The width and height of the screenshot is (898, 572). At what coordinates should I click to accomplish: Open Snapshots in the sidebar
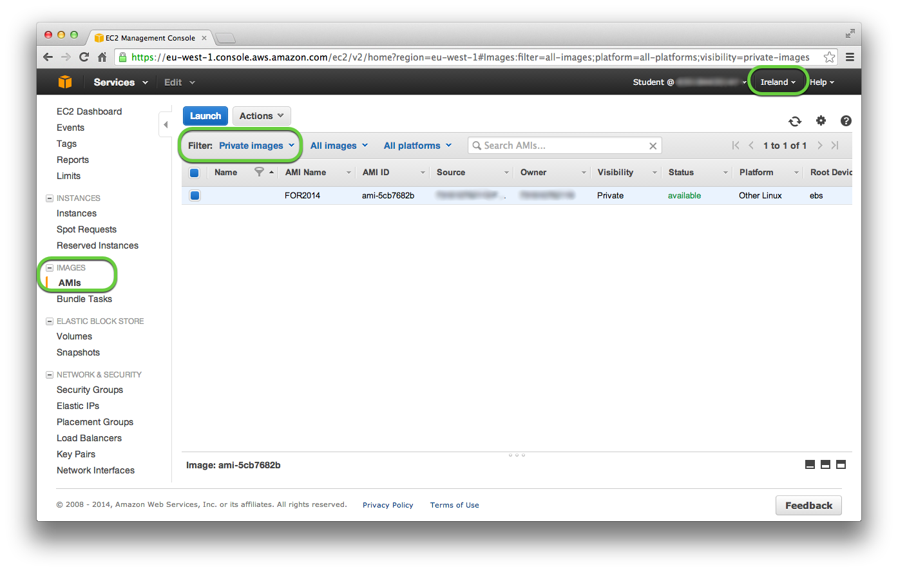tap(78, 352)
